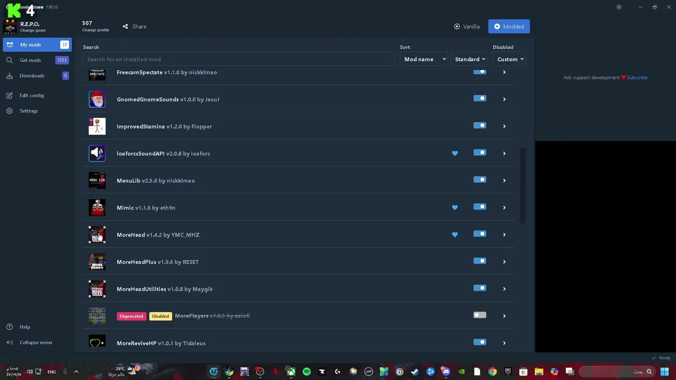Open File Explorer from the taskbar
Viewport: 676px width, 380px height.
point(539,372)
